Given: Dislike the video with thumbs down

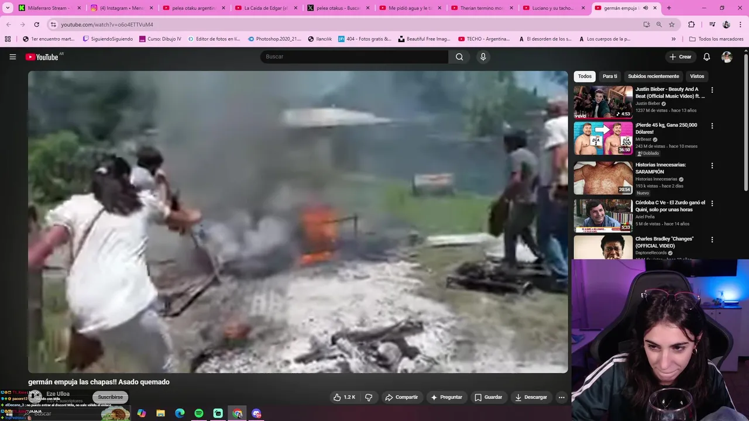Looking at the screenshot, I should 369,397.
